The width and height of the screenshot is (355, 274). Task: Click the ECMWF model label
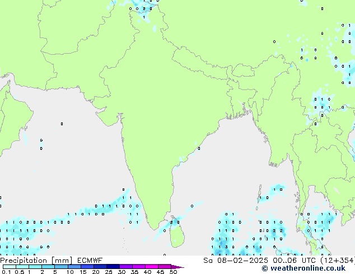pos(89,260)
